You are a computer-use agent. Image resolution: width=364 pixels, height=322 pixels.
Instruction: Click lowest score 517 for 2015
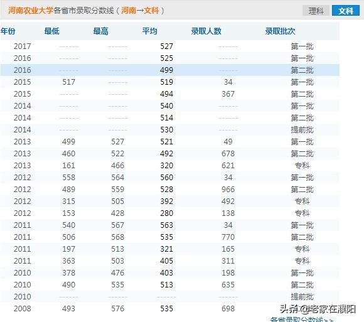tap(68, 82)
